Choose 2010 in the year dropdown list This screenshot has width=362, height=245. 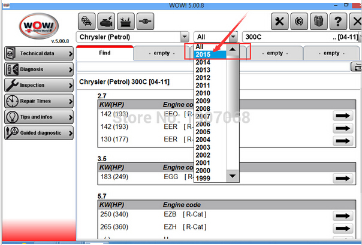pyautogui.click(x=210, y=93)
